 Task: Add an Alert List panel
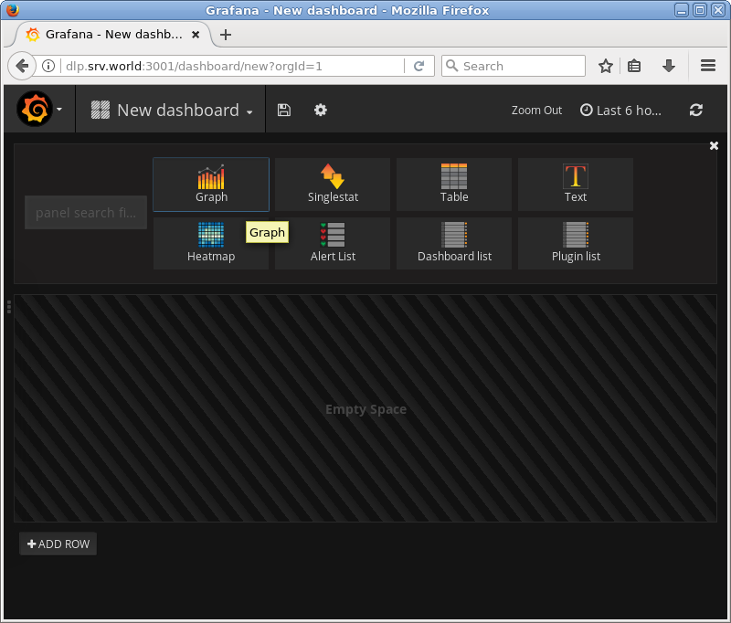(x=333, y=243)
